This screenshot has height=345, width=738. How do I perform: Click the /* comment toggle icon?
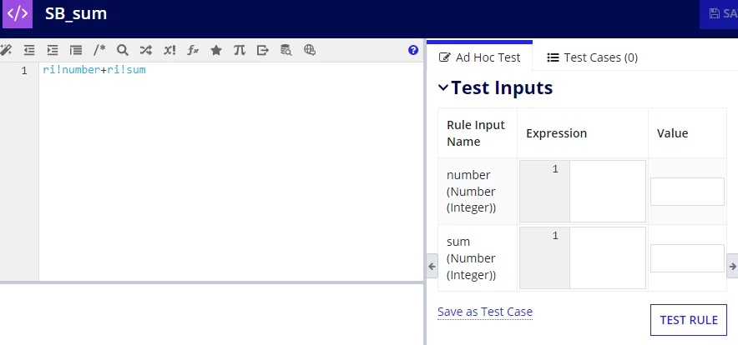point(99,50)
